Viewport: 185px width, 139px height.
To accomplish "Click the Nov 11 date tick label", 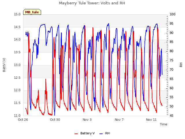I will (151, 120).
